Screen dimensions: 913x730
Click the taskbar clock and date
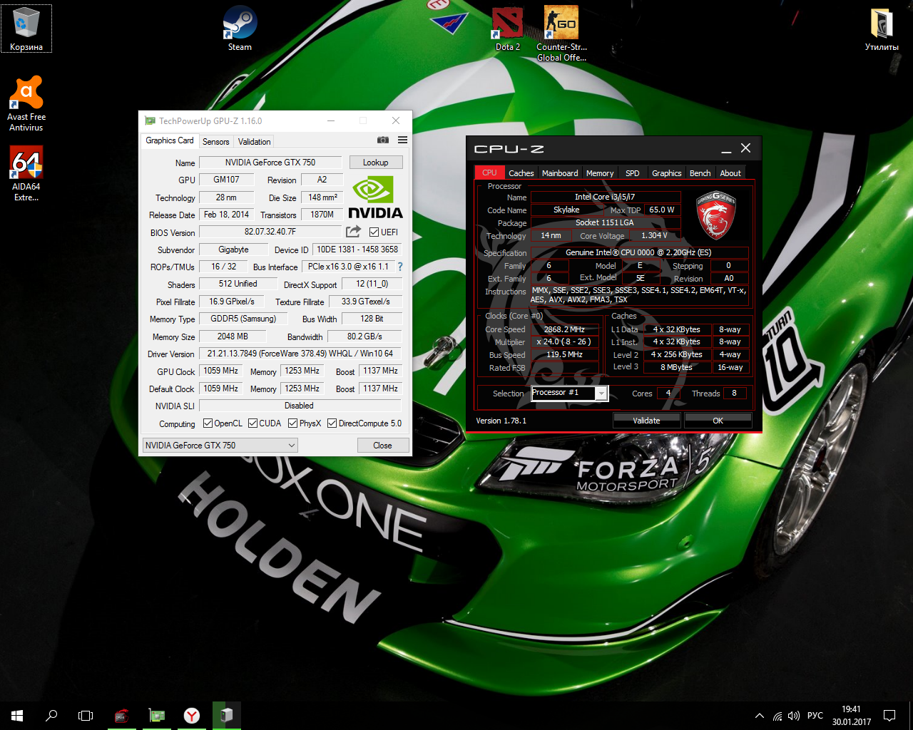coord(851,716)
